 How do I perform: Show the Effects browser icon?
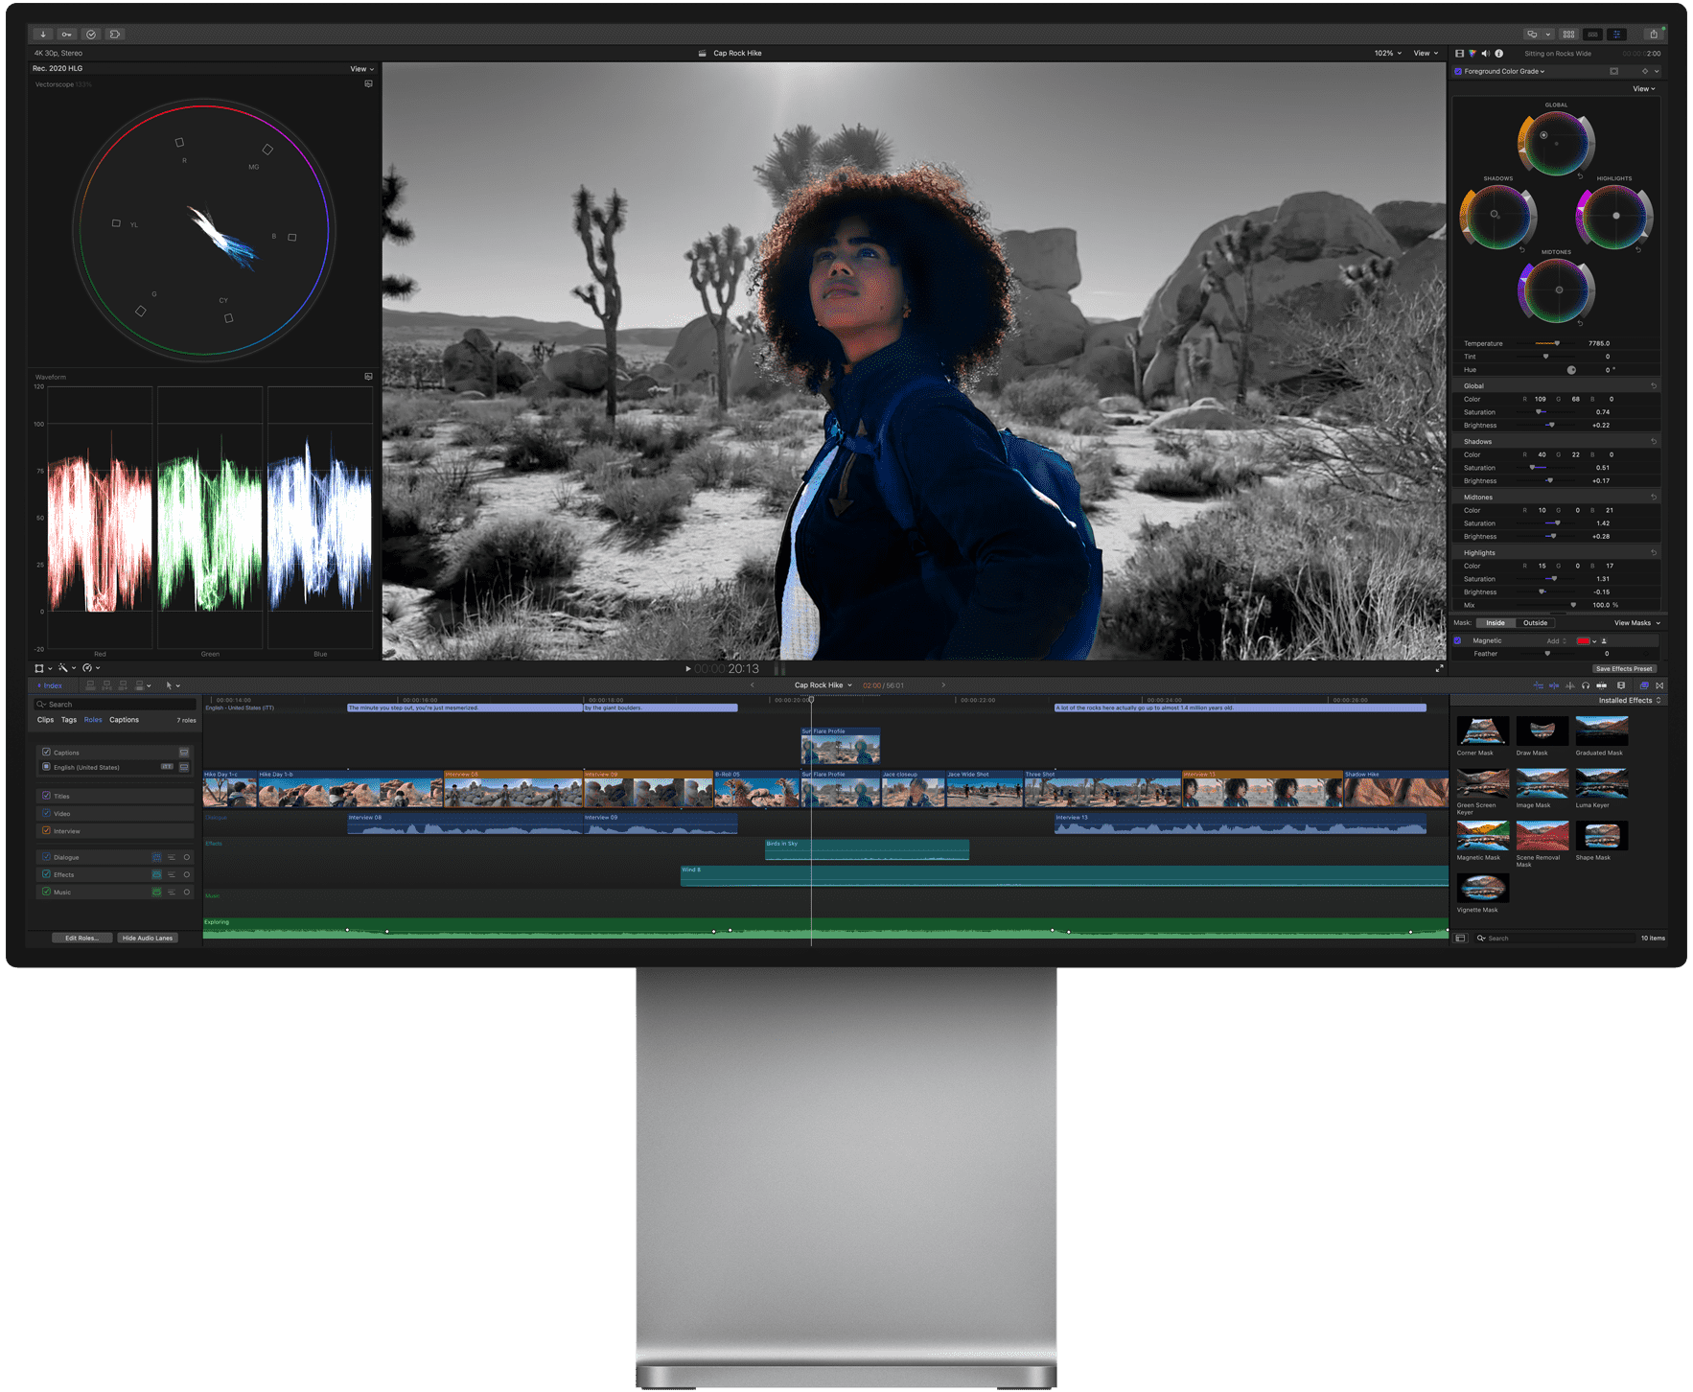(x=1644, y=685)
